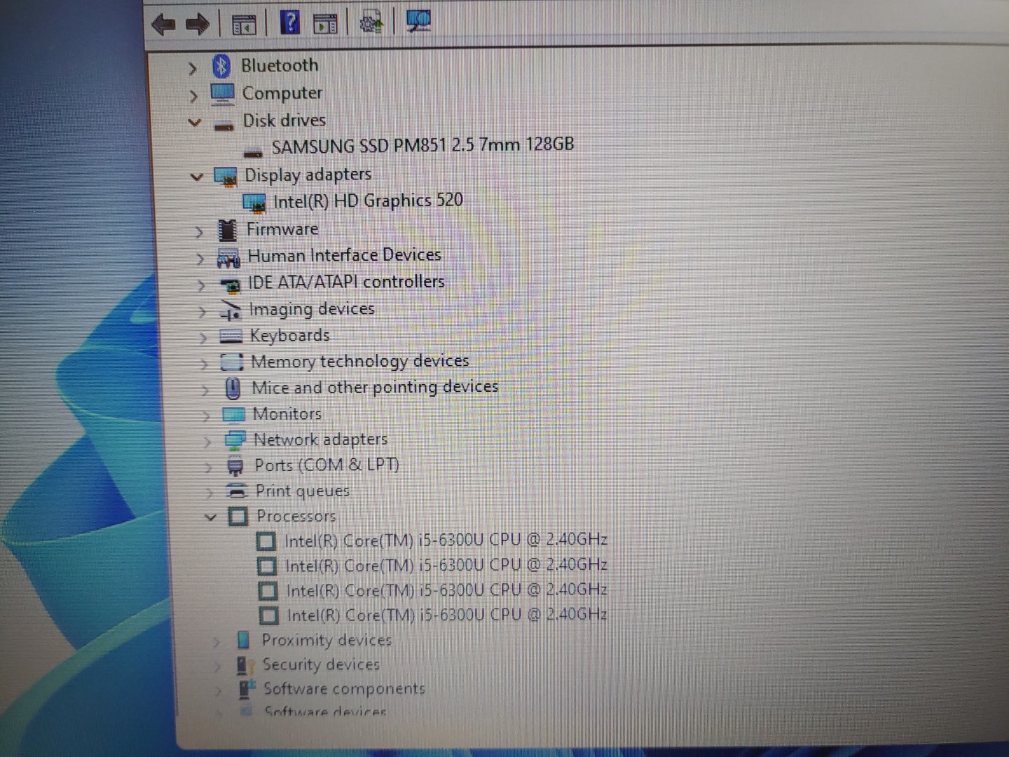Expand the Computer node

tap(194, 95)
